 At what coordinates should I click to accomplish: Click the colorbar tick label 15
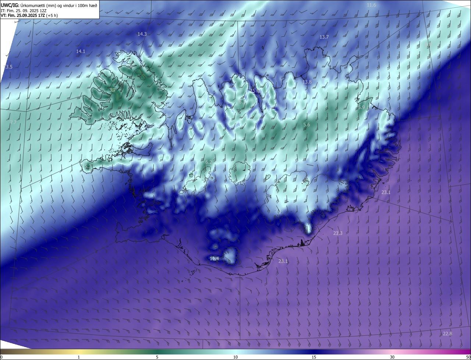pos(314,357)
